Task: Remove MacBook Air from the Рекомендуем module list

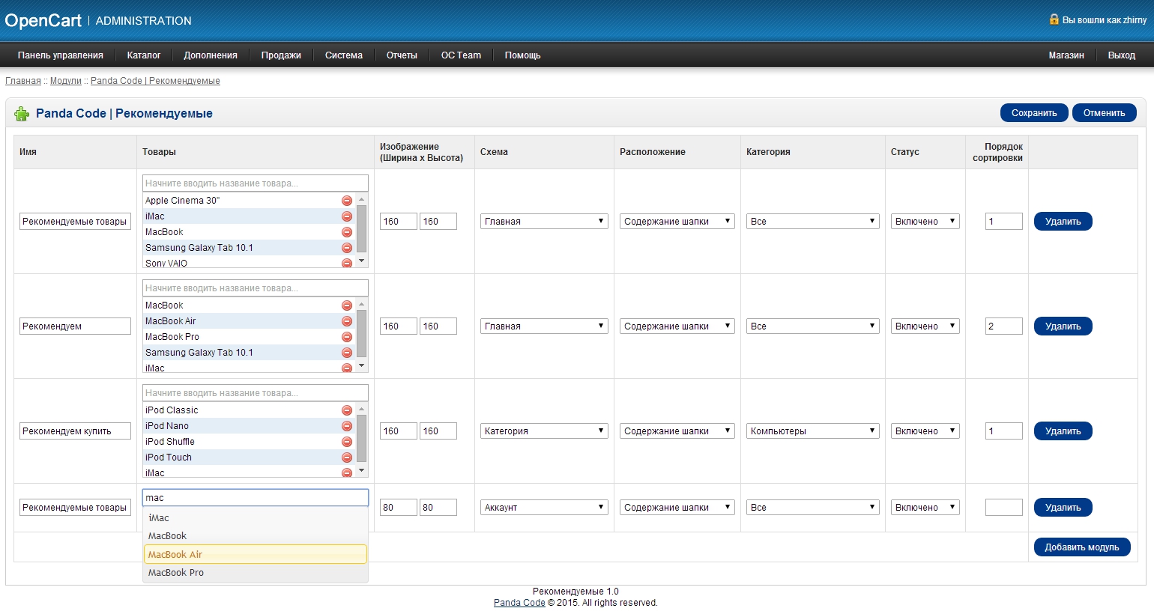Action: [347, 321]
